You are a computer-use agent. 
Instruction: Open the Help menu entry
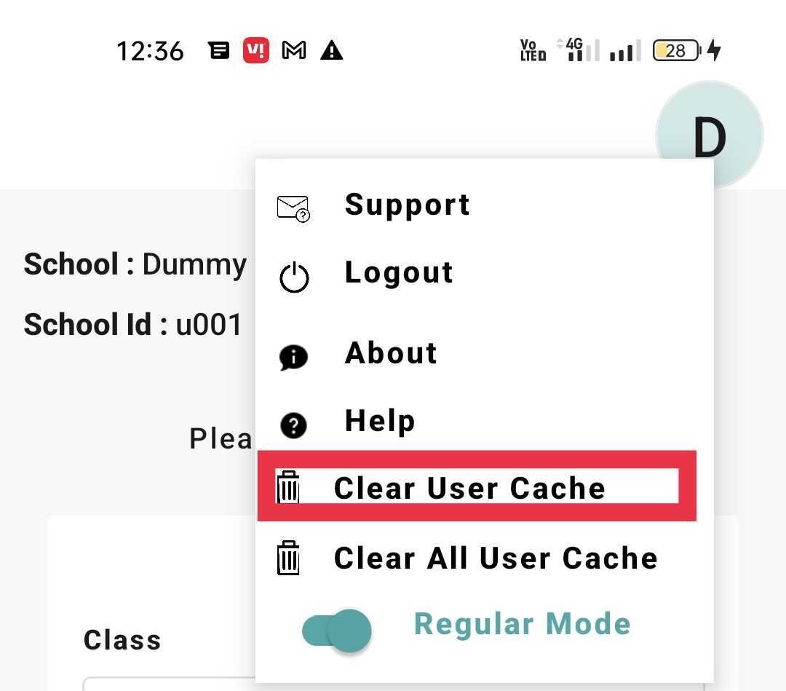point(380,421)
